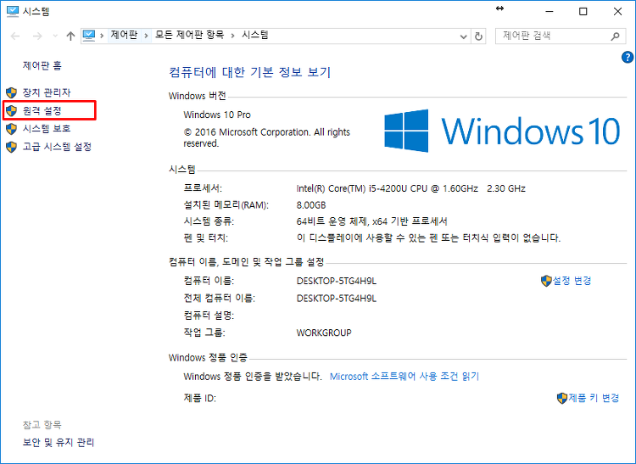
Task: Open 장치 관리자
Action: (x=47, y=92)
